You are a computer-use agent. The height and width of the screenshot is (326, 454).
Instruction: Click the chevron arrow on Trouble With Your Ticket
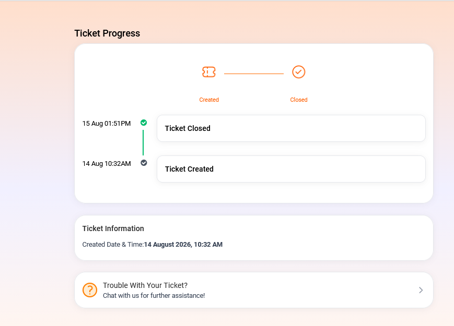tap(421, 290)
